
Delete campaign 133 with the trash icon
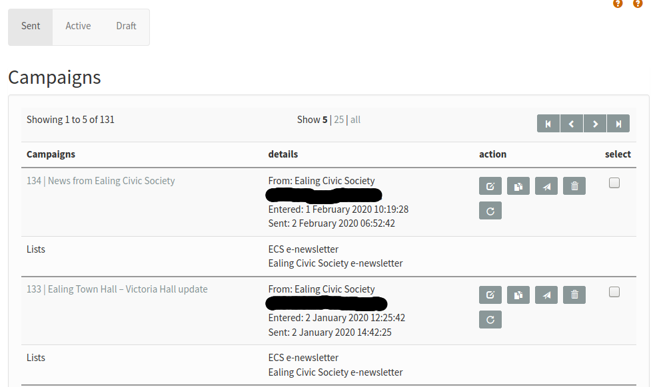[x=574, y=295]
